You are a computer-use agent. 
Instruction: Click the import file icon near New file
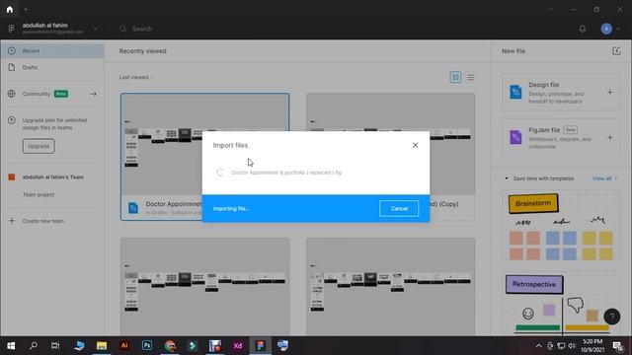click(616, 51)
